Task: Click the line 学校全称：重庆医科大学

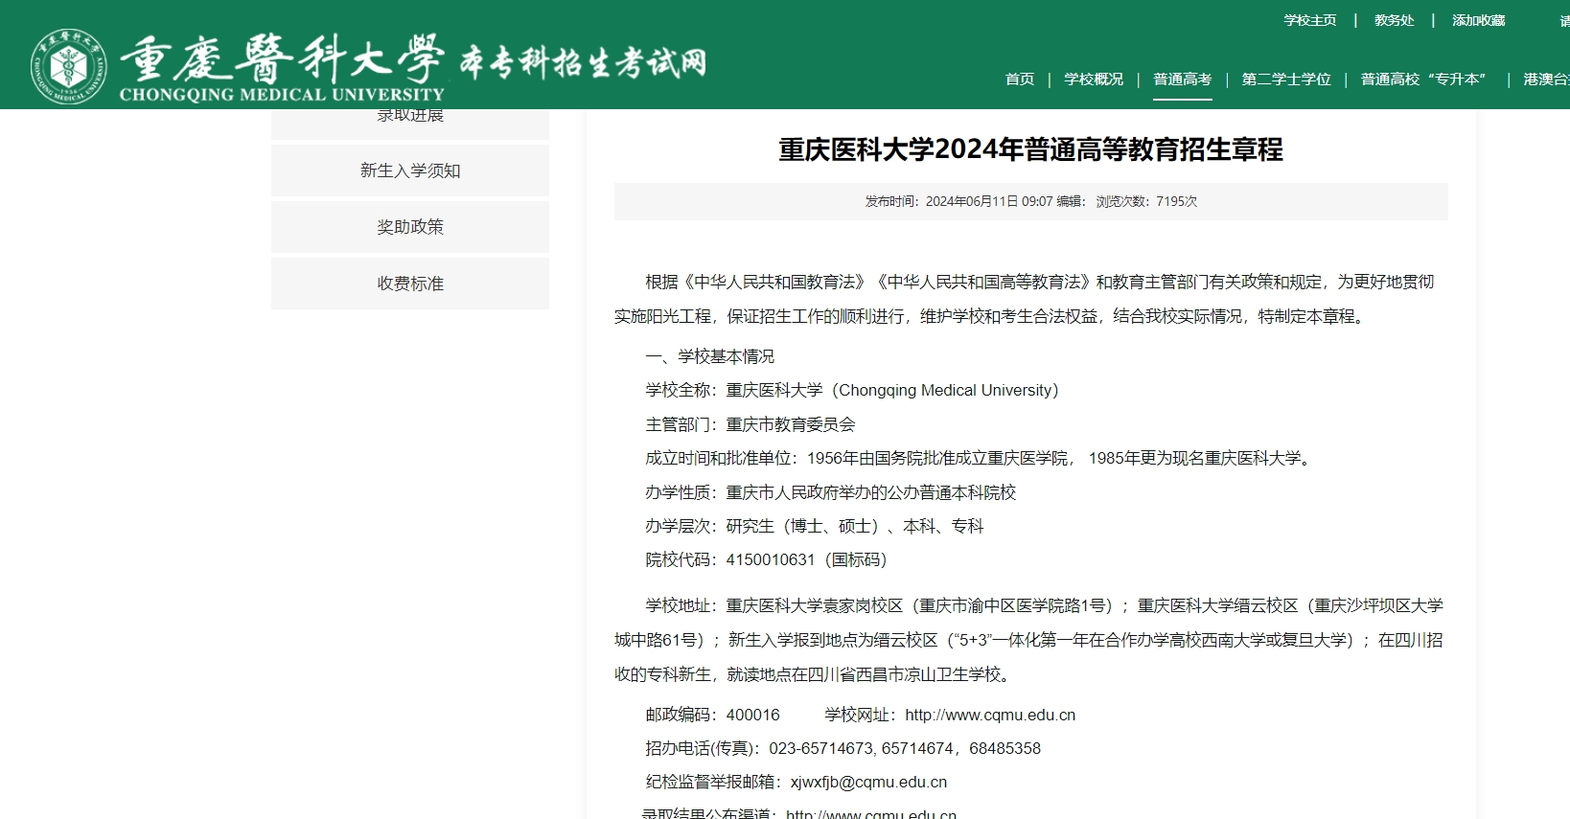Action: click(852, 391)
